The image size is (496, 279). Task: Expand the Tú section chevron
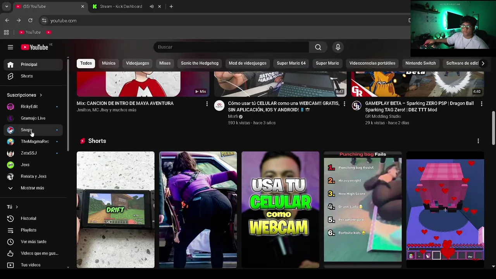17,207
